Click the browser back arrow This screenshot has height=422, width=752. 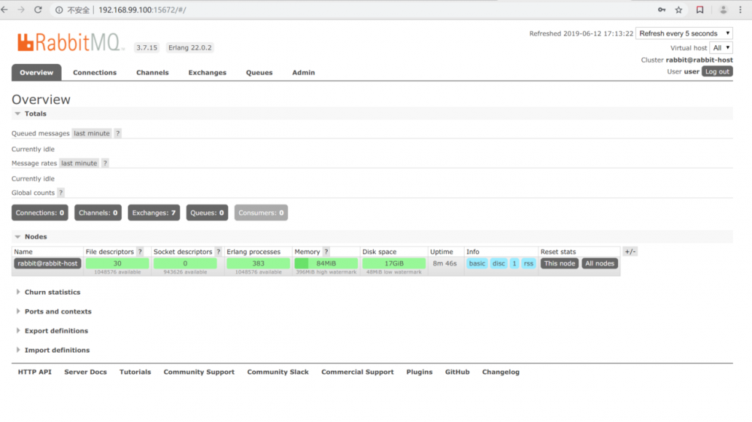point(5,10)
